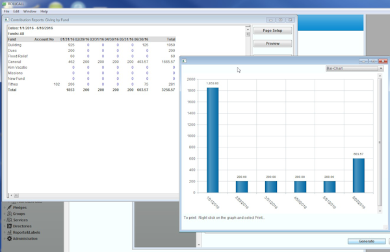Click the Reports&Labels chart icon
The height and width of the screenshot is (252, 390).
[10, 232]
